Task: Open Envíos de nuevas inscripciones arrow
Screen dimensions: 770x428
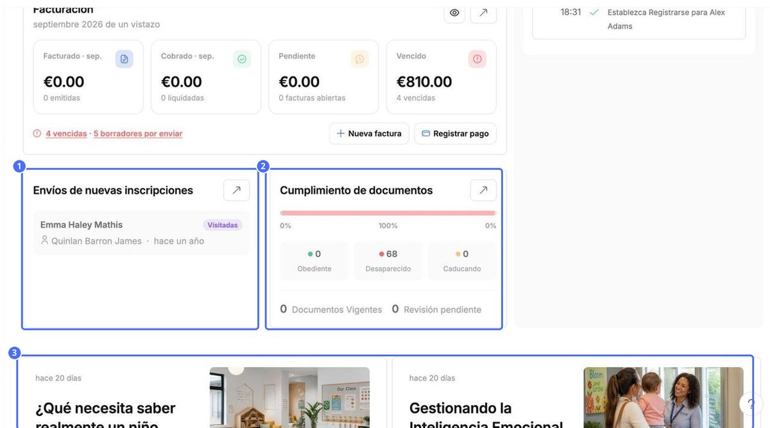Action: point(237,191)
